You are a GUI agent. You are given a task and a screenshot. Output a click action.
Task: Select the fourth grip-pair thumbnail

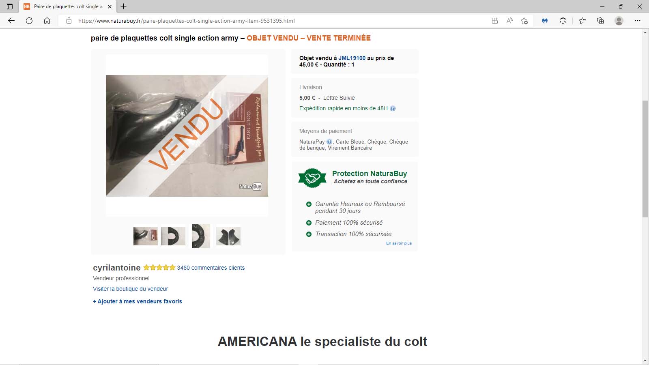click(228, 236)
